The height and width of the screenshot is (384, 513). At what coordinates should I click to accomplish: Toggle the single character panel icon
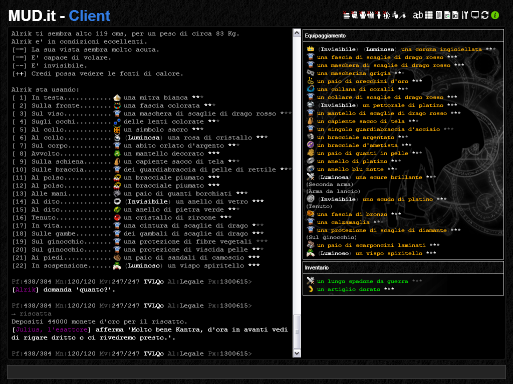(x=379, y=15)
